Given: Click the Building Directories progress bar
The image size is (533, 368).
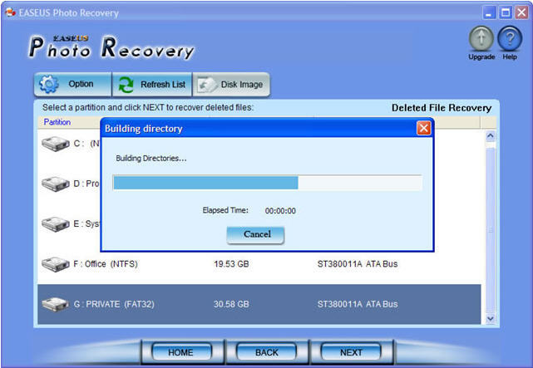Looking at the screenshot, I should tap(267, 183).
